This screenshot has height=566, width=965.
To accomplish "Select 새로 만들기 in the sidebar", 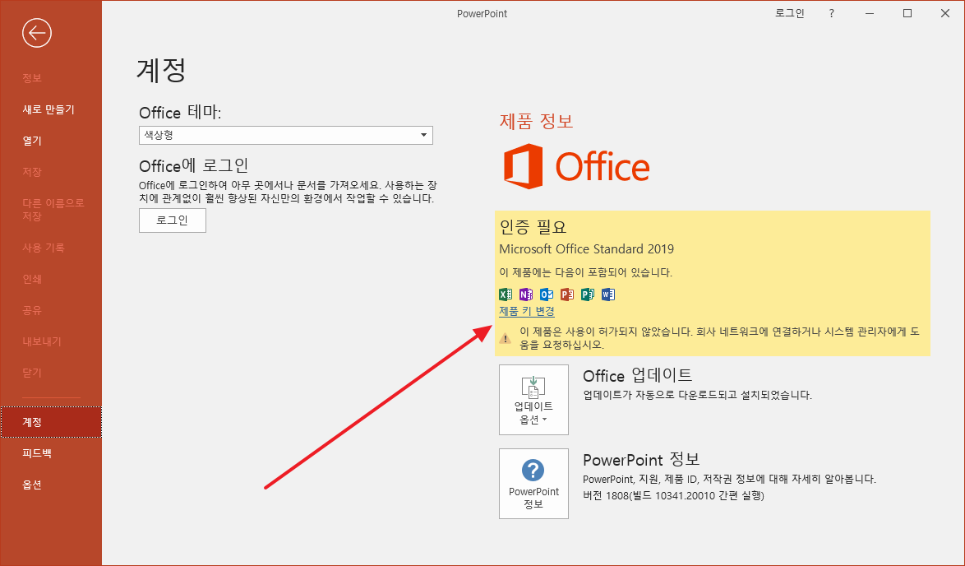I will click(x=48, y=109).
